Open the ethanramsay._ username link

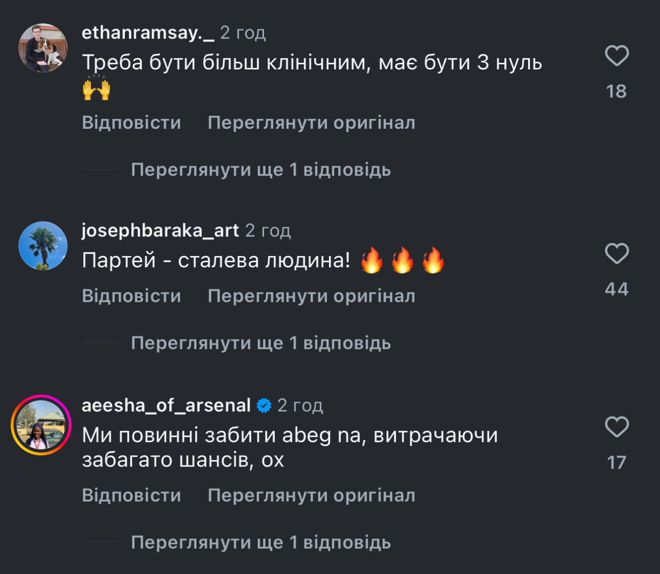[148, 33]
